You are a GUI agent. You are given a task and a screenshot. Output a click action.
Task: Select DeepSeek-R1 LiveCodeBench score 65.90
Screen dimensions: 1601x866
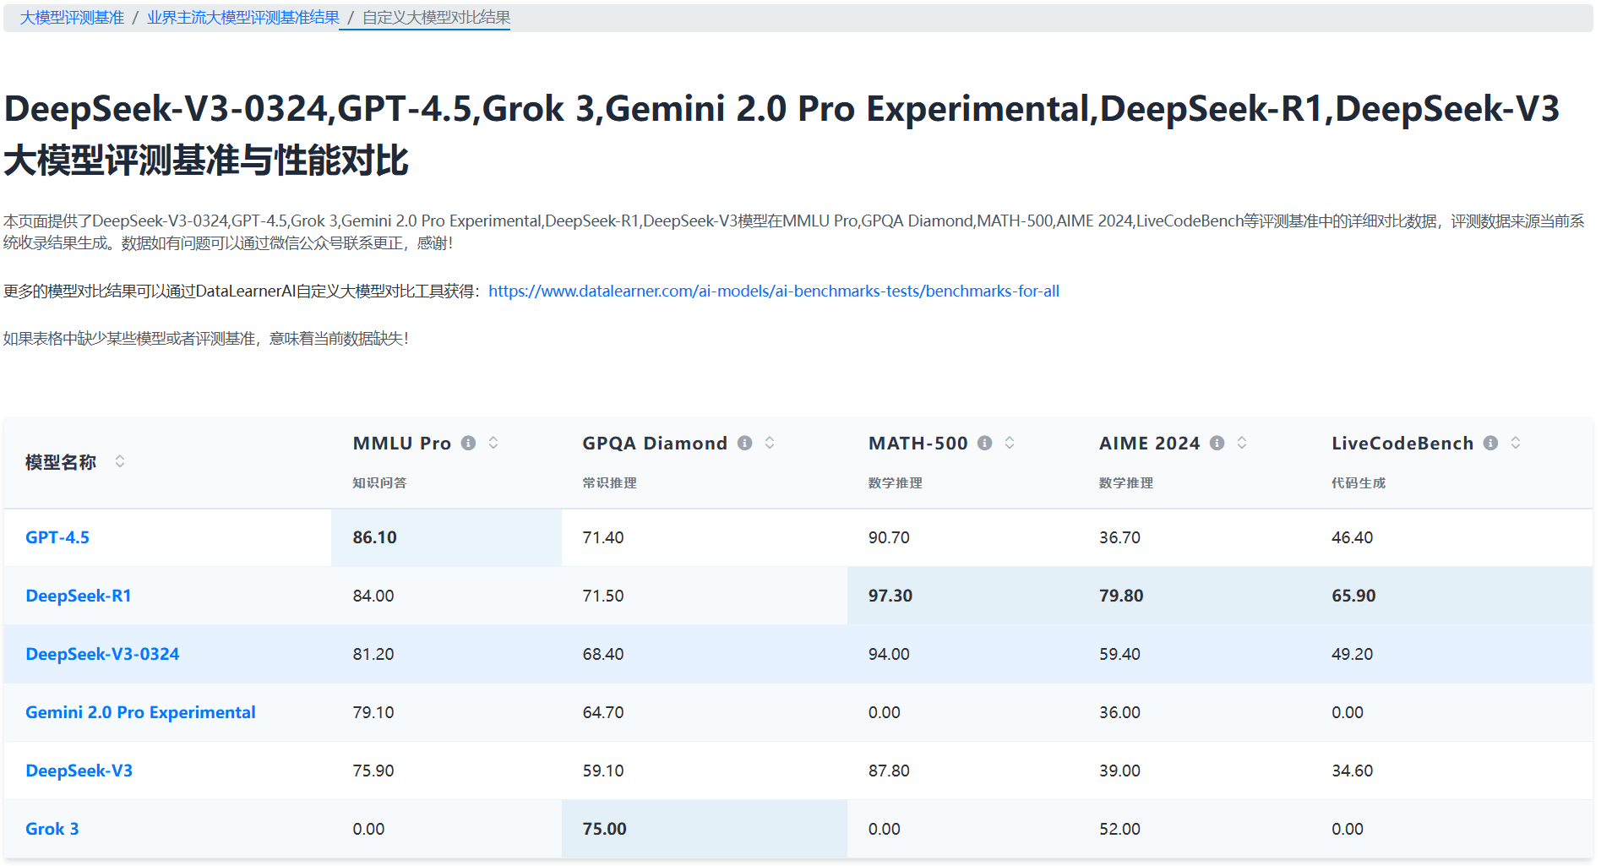coord(1353,596)
